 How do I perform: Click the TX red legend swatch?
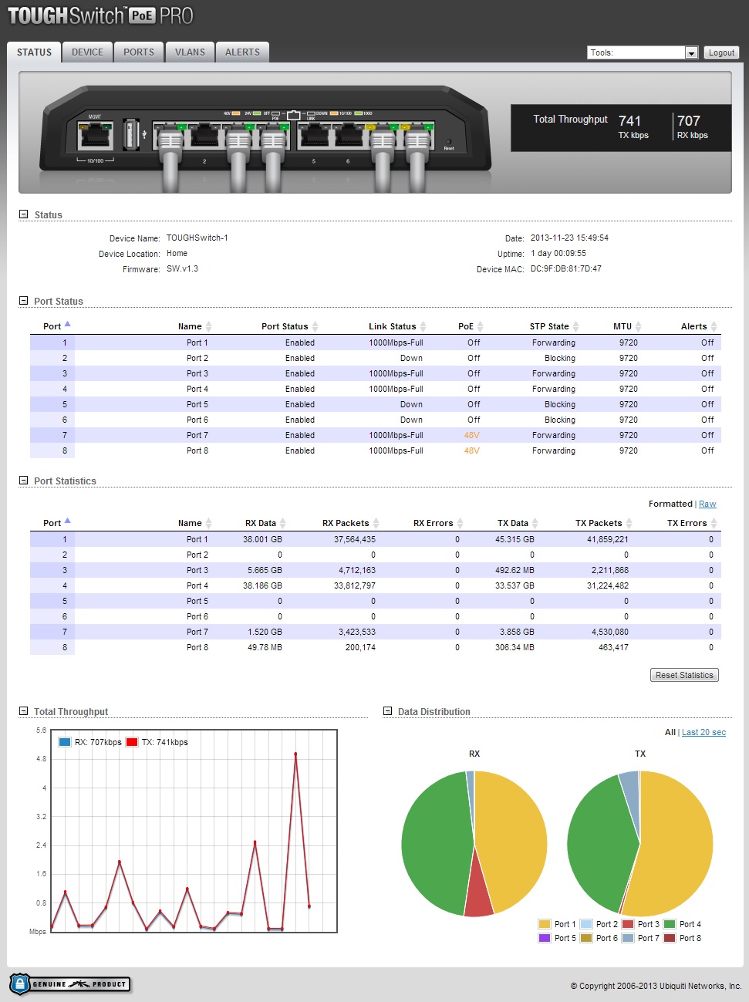pos(132,742)
